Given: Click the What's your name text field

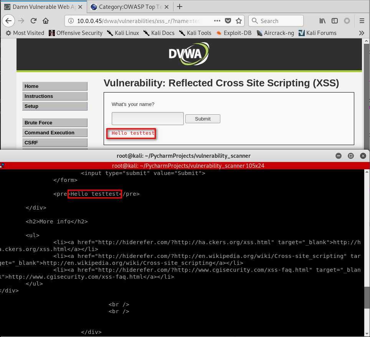Looking at the screenshot, I should coord(148,119).
